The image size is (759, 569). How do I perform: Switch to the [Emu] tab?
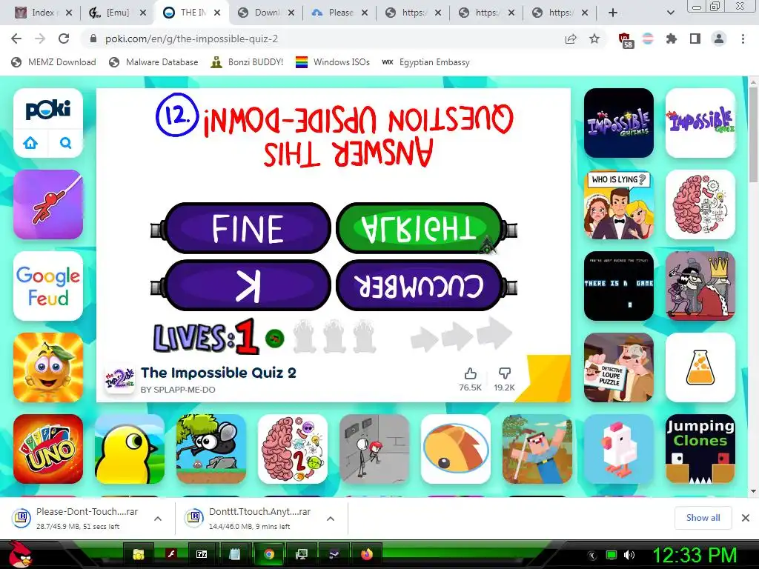coord(116,13)
